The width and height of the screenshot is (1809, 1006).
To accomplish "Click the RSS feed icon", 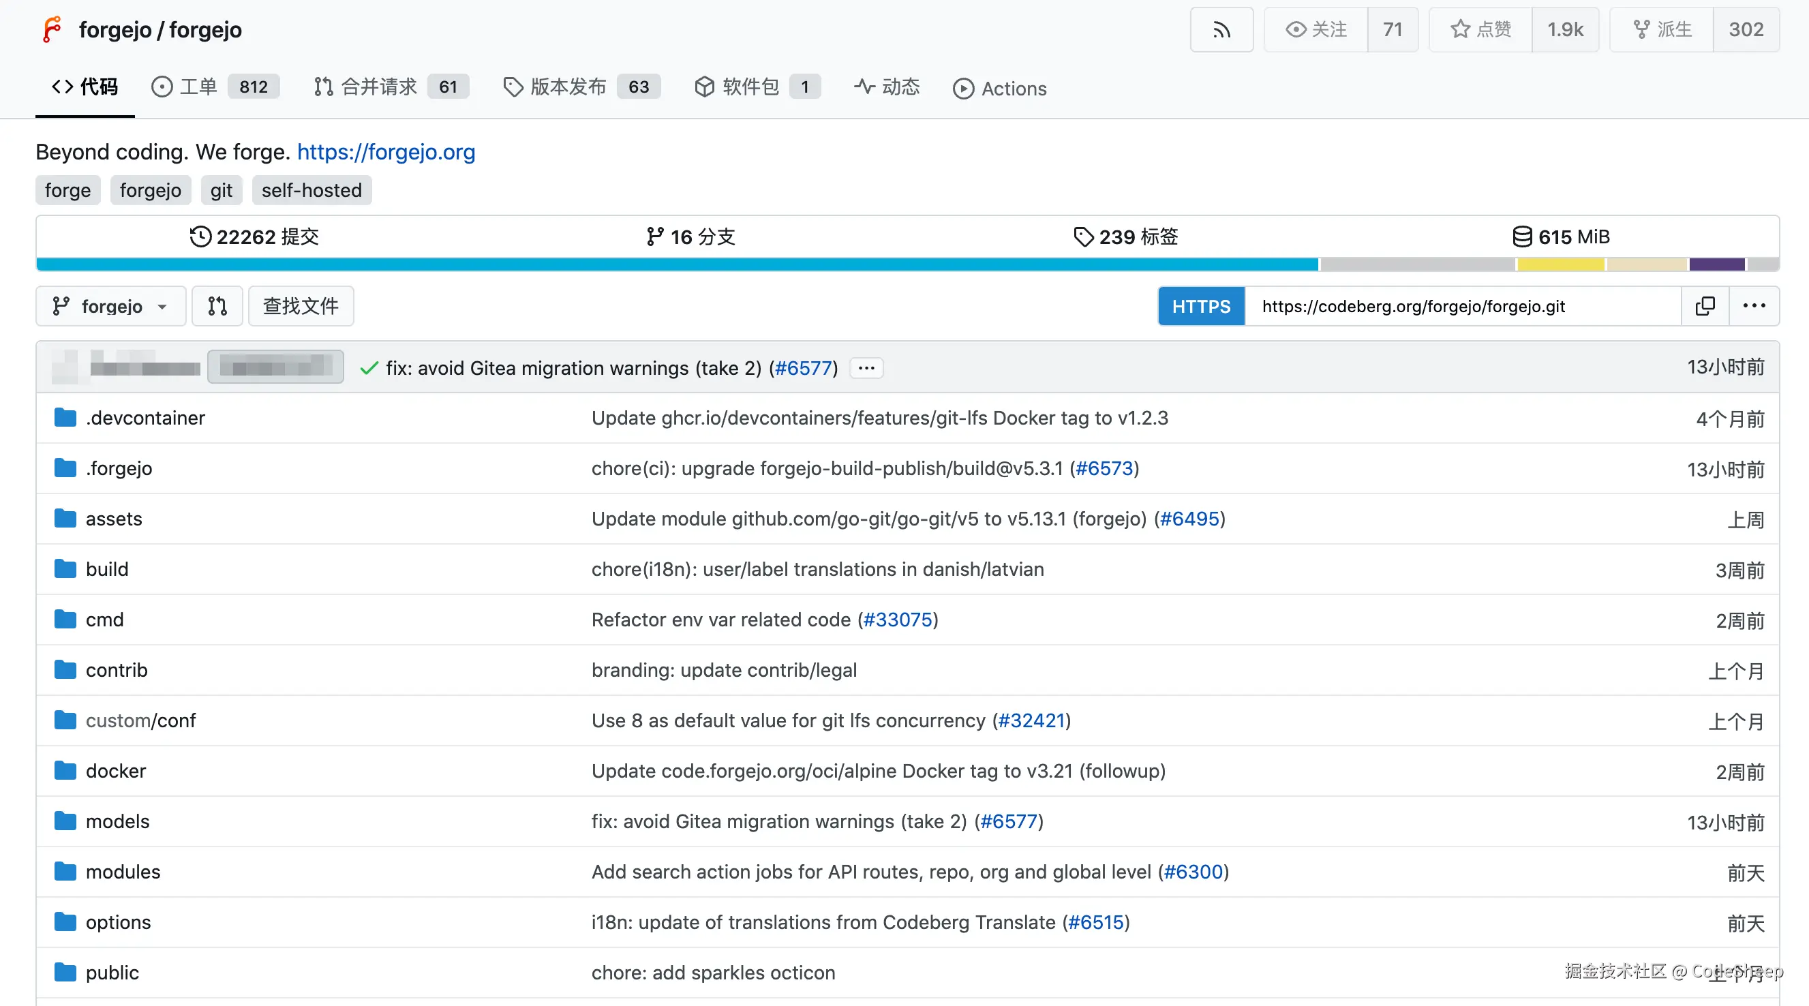I will pyautogui.click(x=1221, y=29).
